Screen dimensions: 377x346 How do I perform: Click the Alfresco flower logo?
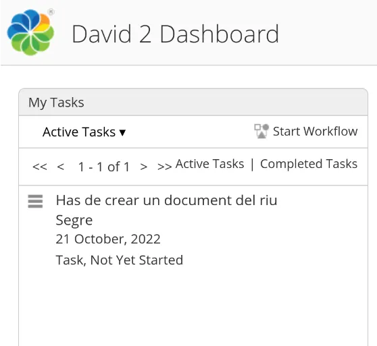(x=30, y=32)
